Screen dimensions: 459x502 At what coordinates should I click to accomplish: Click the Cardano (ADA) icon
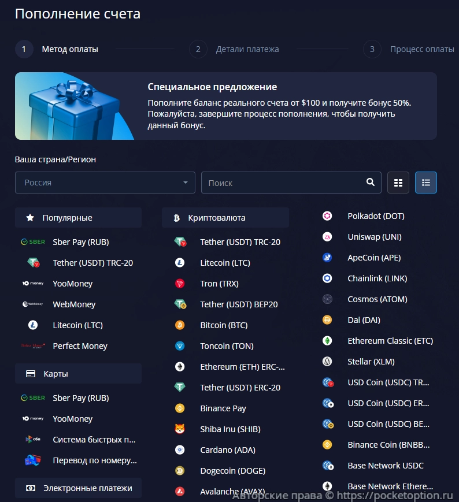[x=180, y=450]
